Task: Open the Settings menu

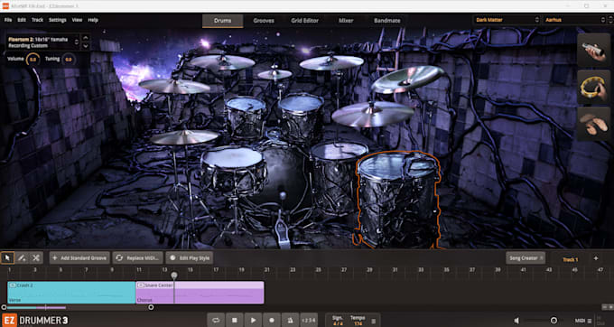Action: click(58, 20)
